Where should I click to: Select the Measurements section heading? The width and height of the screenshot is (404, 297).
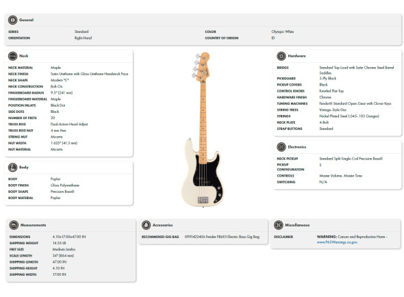pos(34,225)
